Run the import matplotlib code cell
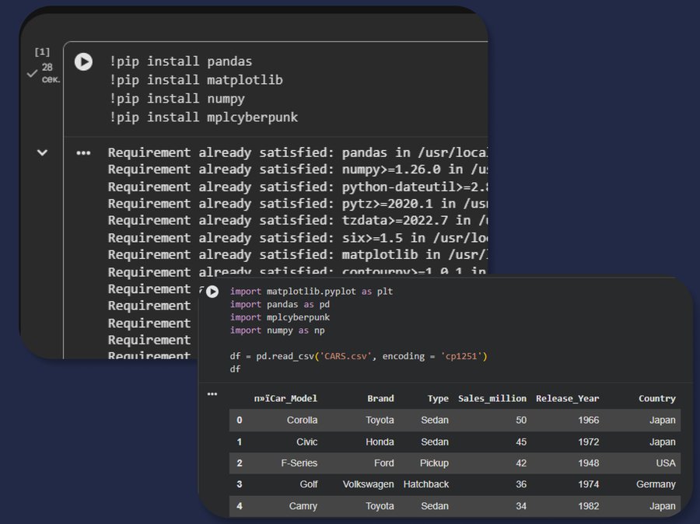The height and width of the screenshot is (524, 700). 212,292
